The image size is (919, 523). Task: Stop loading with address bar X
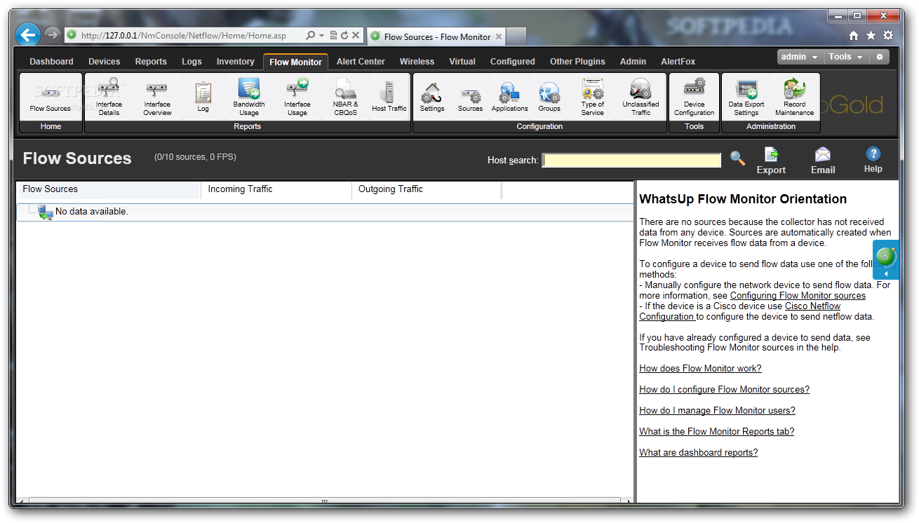[x=356, y=35]
